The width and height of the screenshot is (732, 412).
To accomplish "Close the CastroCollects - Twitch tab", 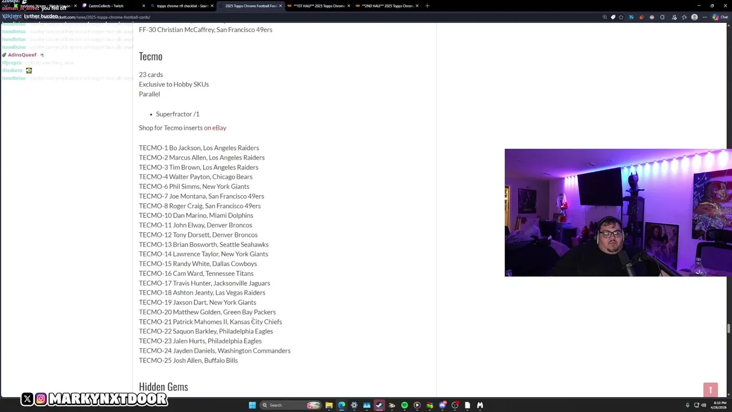I will [x=144, y=6].
